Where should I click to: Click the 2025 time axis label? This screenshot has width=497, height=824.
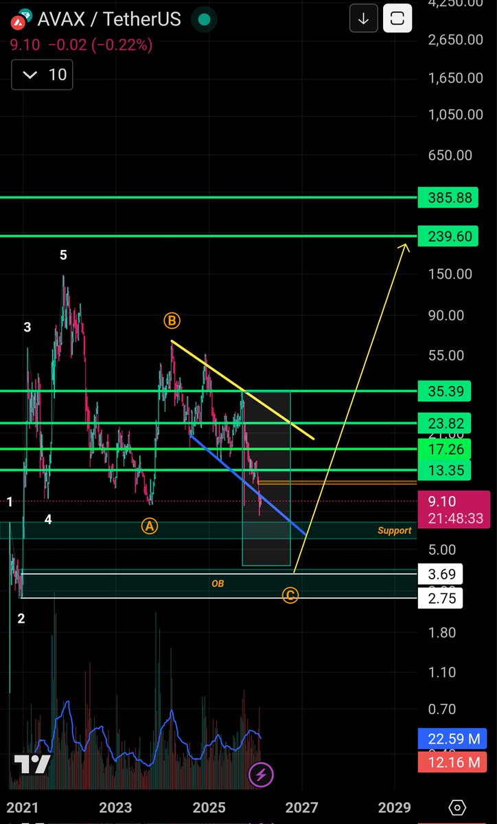tap(209, 808)
